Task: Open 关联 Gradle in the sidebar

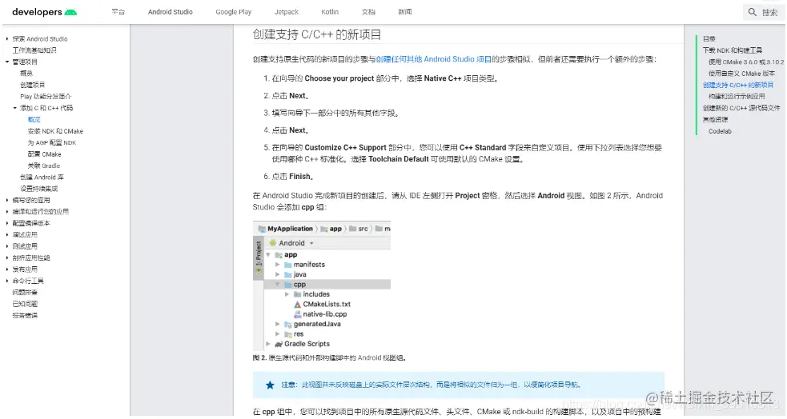Action: coord(44,166)
